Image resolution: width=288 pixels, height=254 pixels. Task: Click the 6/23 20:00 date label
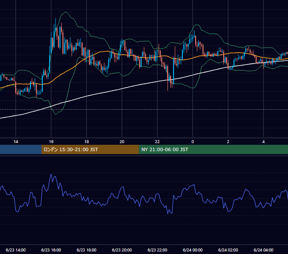click(122, 250)
